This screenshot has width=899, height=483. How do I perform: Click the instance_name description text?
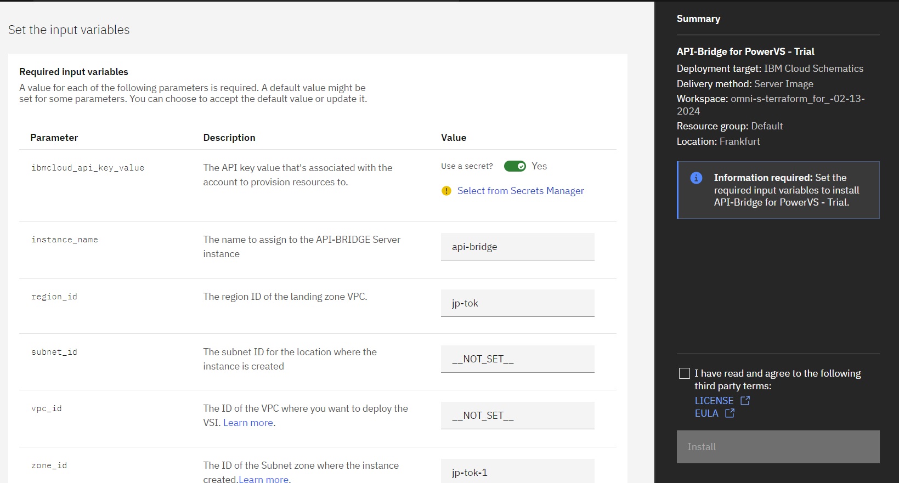(302, 247)
